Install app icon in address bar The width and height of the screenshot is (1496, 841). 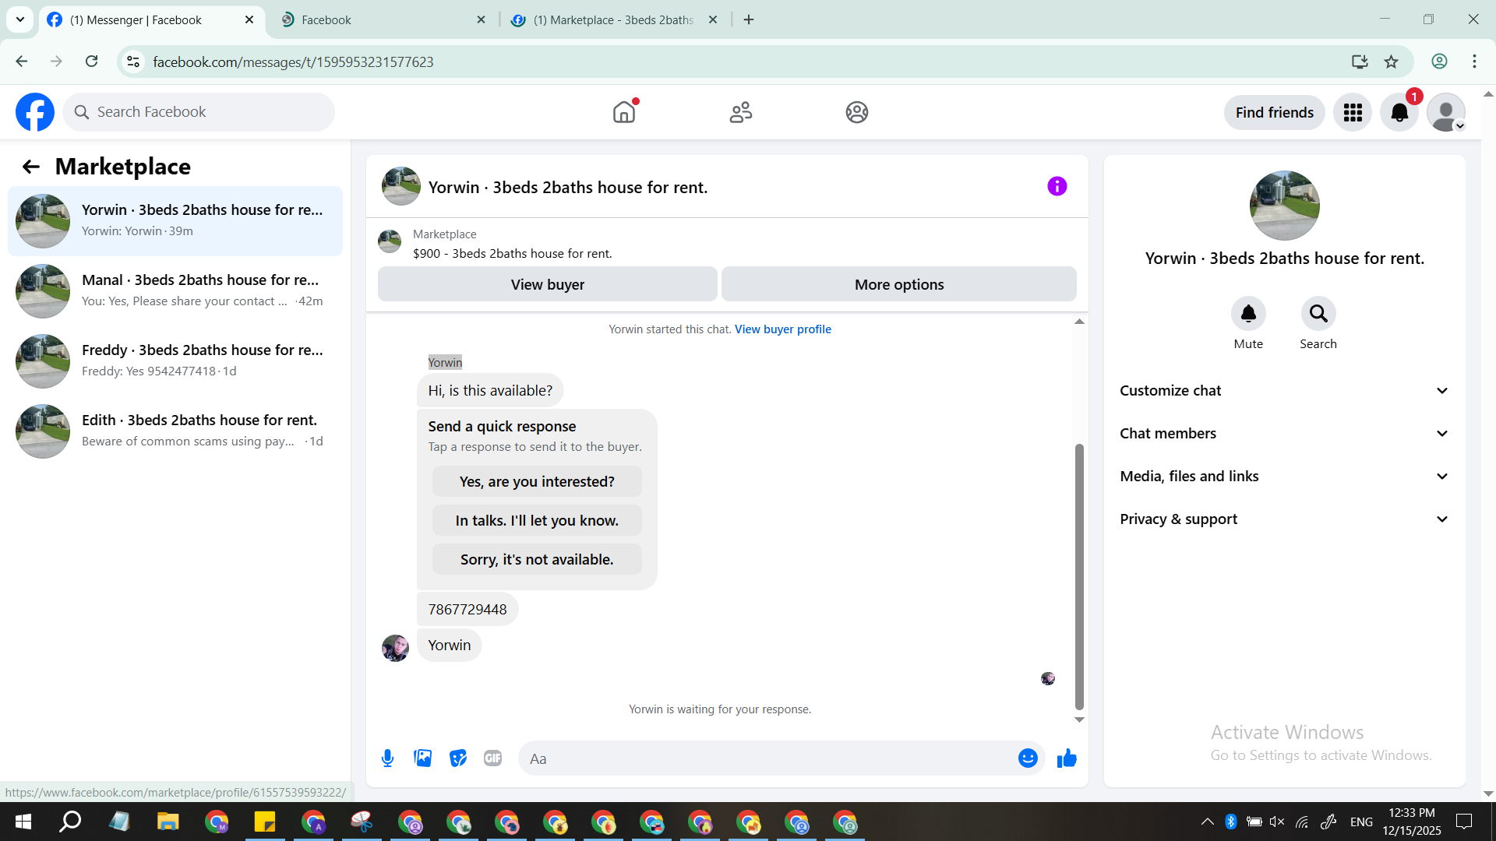pyautogui.click(x=1360, y=62)
